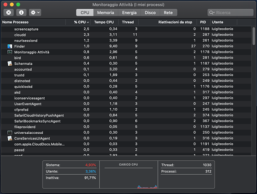Select the fileproviderd process row
The image size is (257, 194).
point(126,127)
